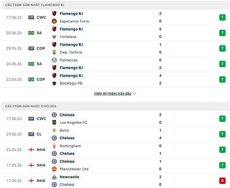Click the Esperance Tunis club crest

pyautogui.click(x=54, y=21)
